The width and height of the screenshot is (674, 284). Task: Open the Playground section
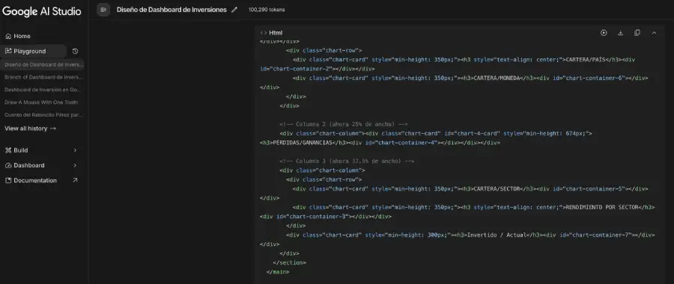pyautogui.click(x=33, y=51)
